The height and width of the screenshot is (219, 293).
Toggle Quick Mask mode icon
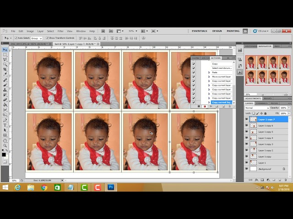click(x=5, y=162)
